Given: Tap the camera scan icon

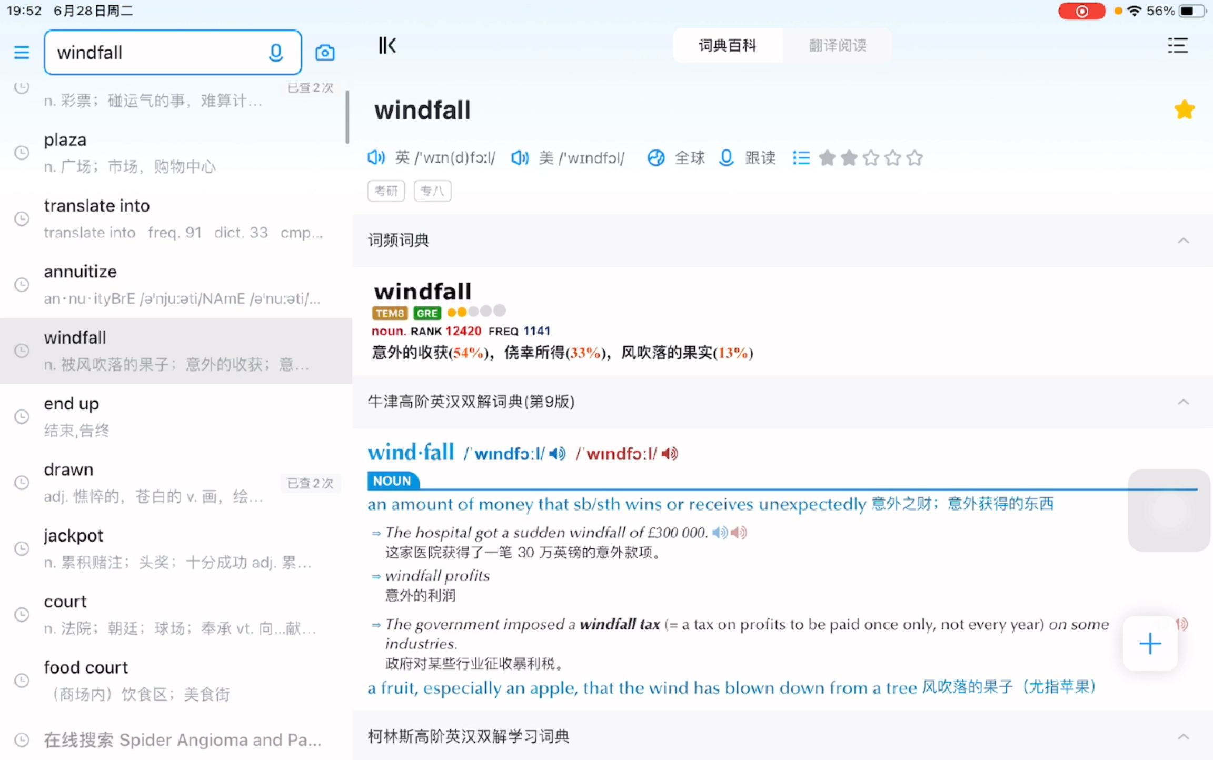Looking at the screenshot, I should pos(324,52).
